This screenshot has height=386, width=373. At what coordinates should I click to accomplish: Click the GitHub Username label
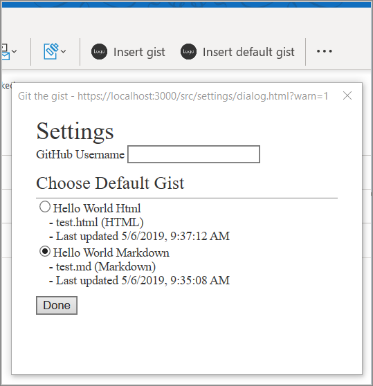click(80, 154)
